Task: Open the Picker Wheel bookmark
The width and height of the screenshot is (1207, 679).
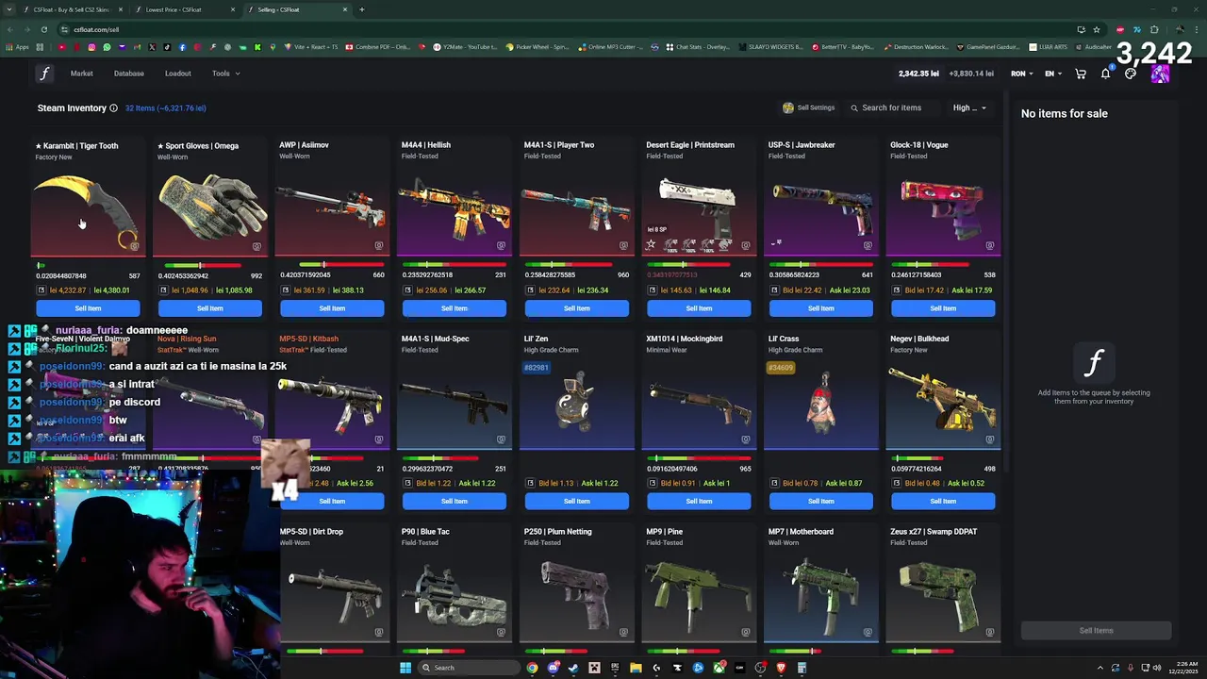Action: point(537,47)
